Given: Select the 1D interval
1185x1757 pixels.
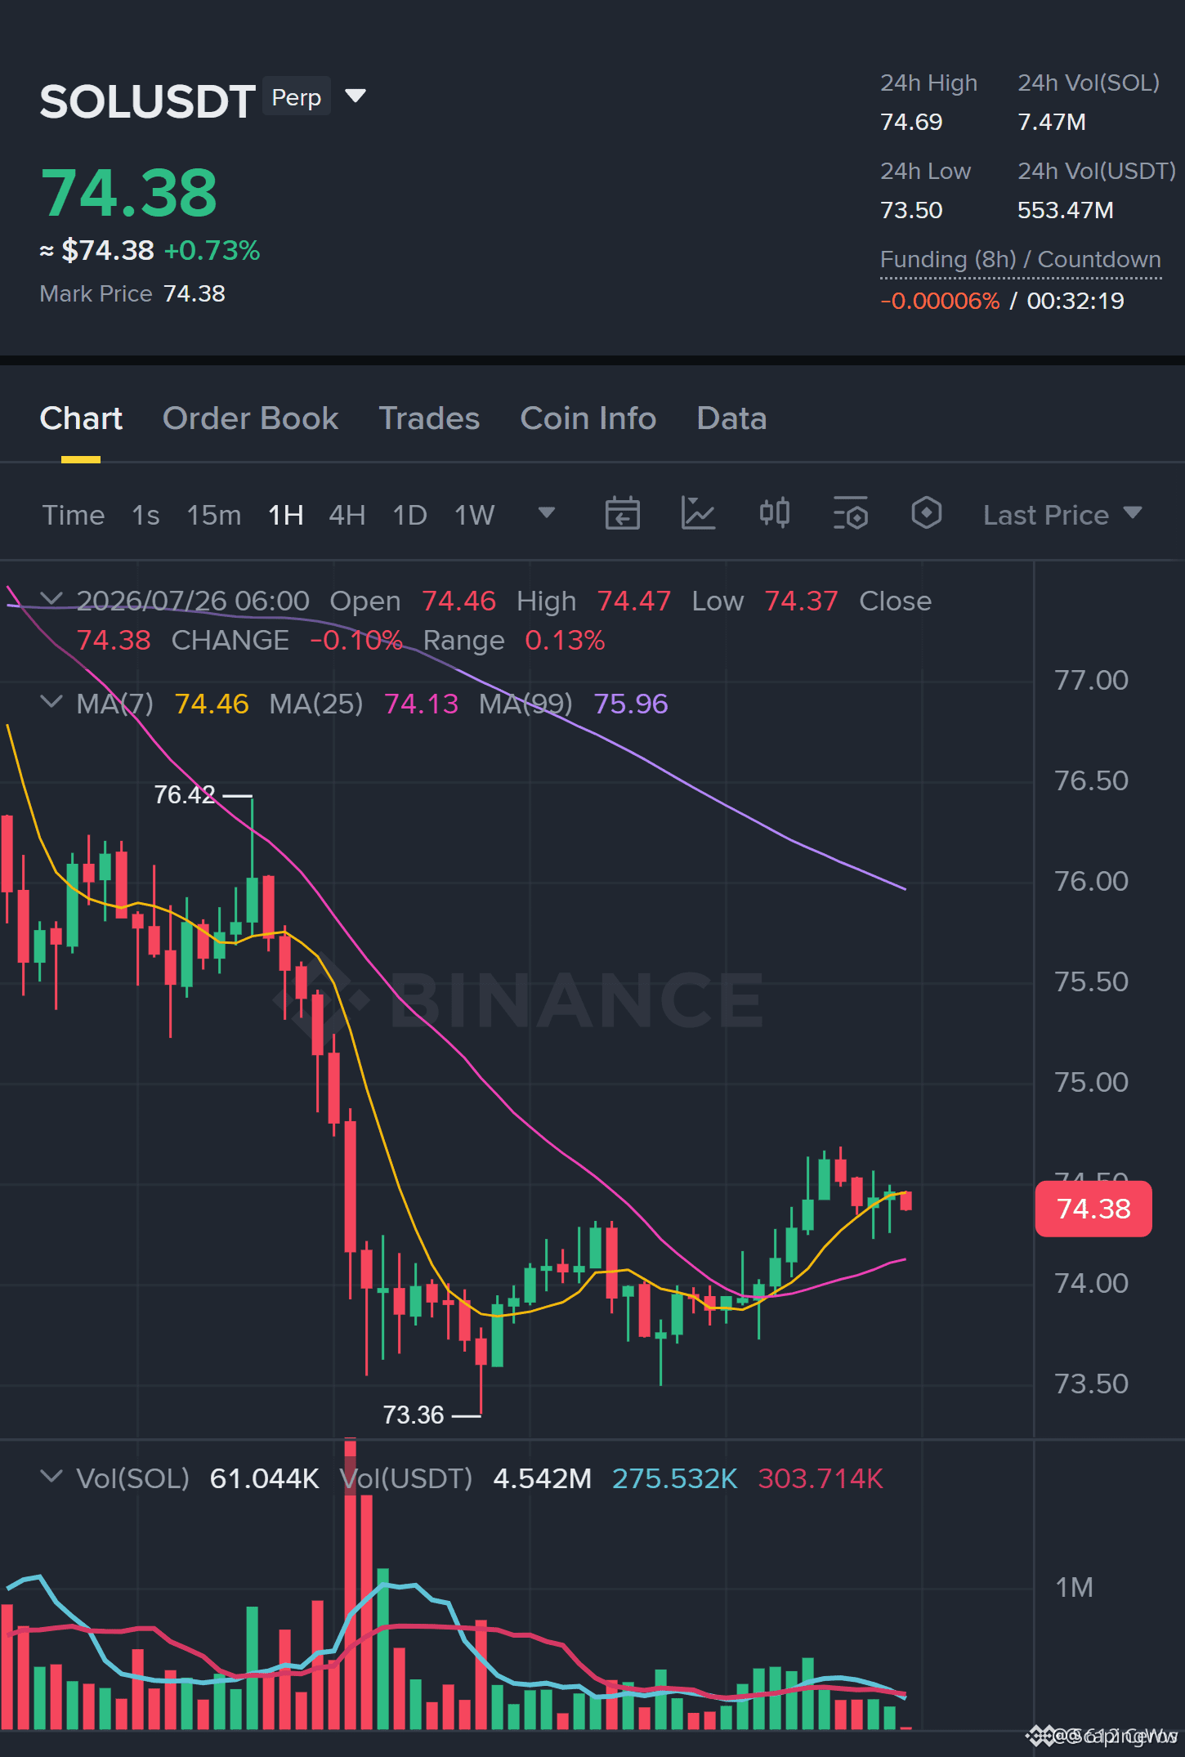Looking at the screenshot, I should click(410, 515).
